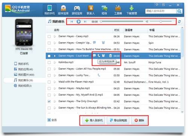Select My Music in left sidebar
Screen dimensions: 188x136
24,80
